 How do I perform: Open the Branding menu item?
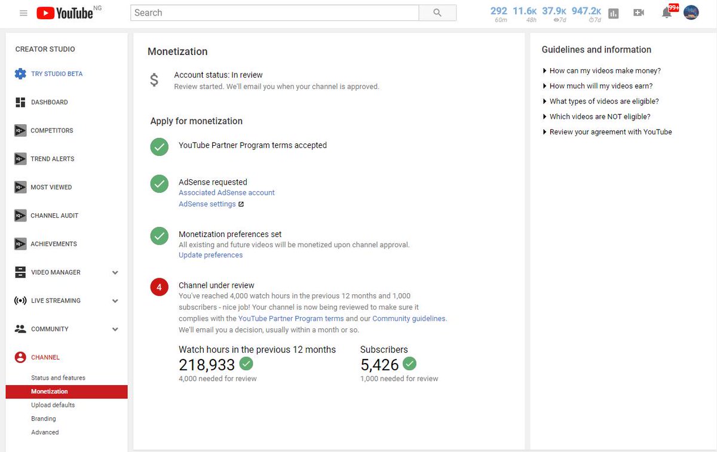pyautogui.click(x=44, y=419)
